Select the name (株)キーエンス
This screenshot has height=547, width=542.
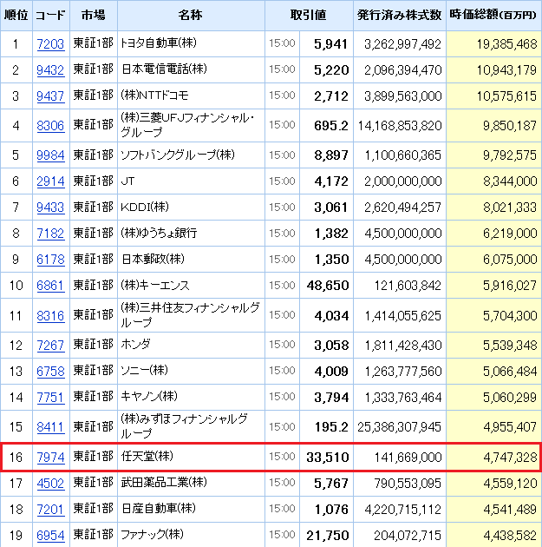point(155,286)
